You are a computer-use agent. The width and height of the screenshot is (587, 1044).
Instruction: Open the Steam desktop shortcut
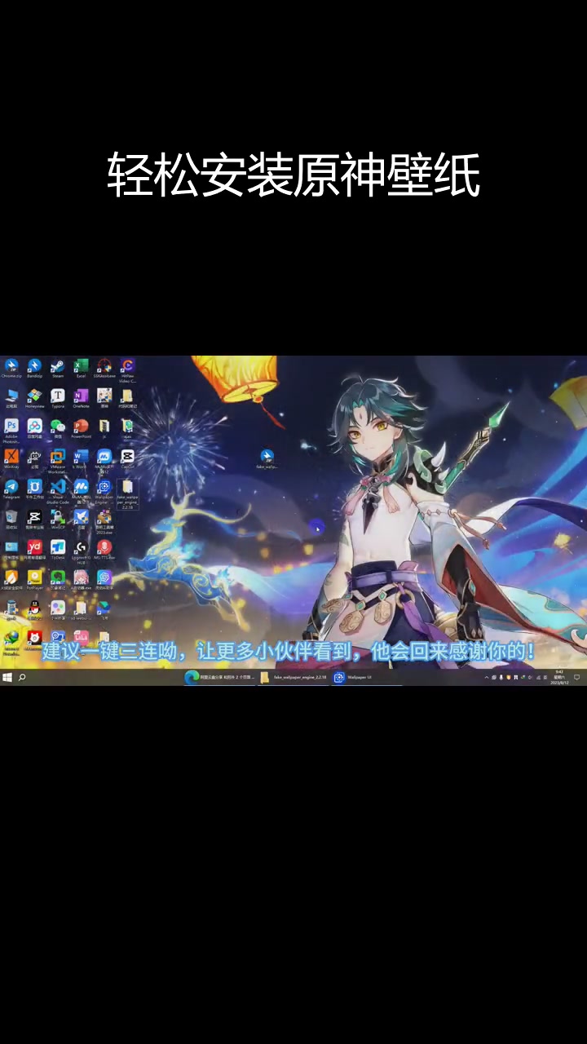click(57, 369)
